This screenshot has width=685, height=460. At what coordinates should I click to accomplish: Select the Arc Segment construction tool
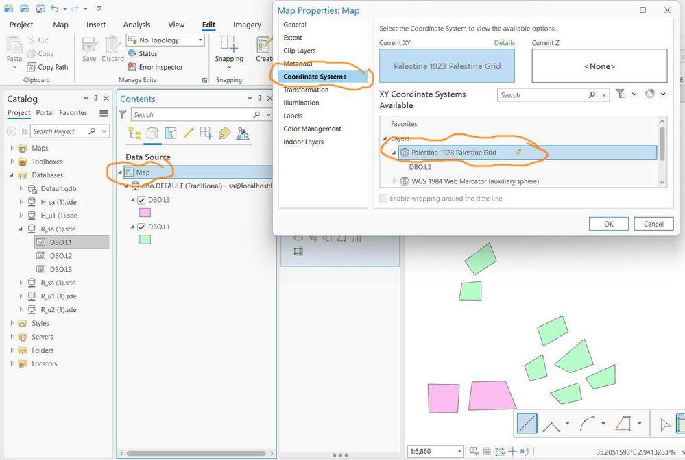coord(588,423)
